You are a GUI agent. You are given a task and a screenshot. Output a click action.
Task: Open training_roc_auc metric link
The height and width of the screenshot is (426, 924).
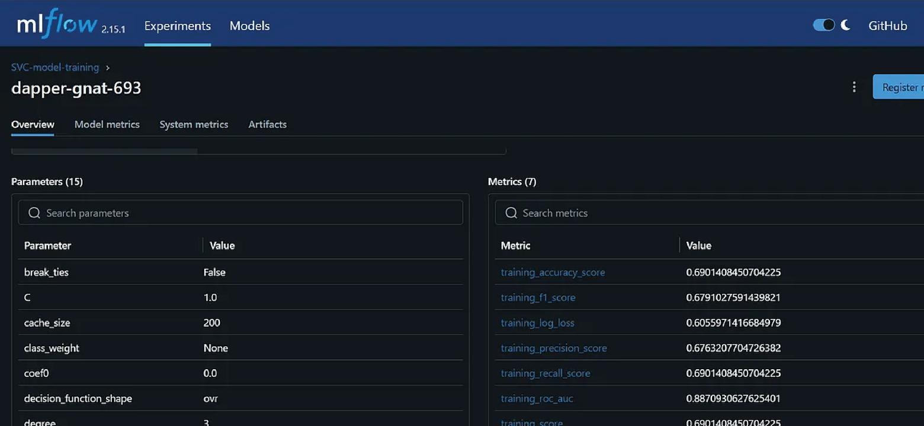pyautogui.click(x=537, y=398)
